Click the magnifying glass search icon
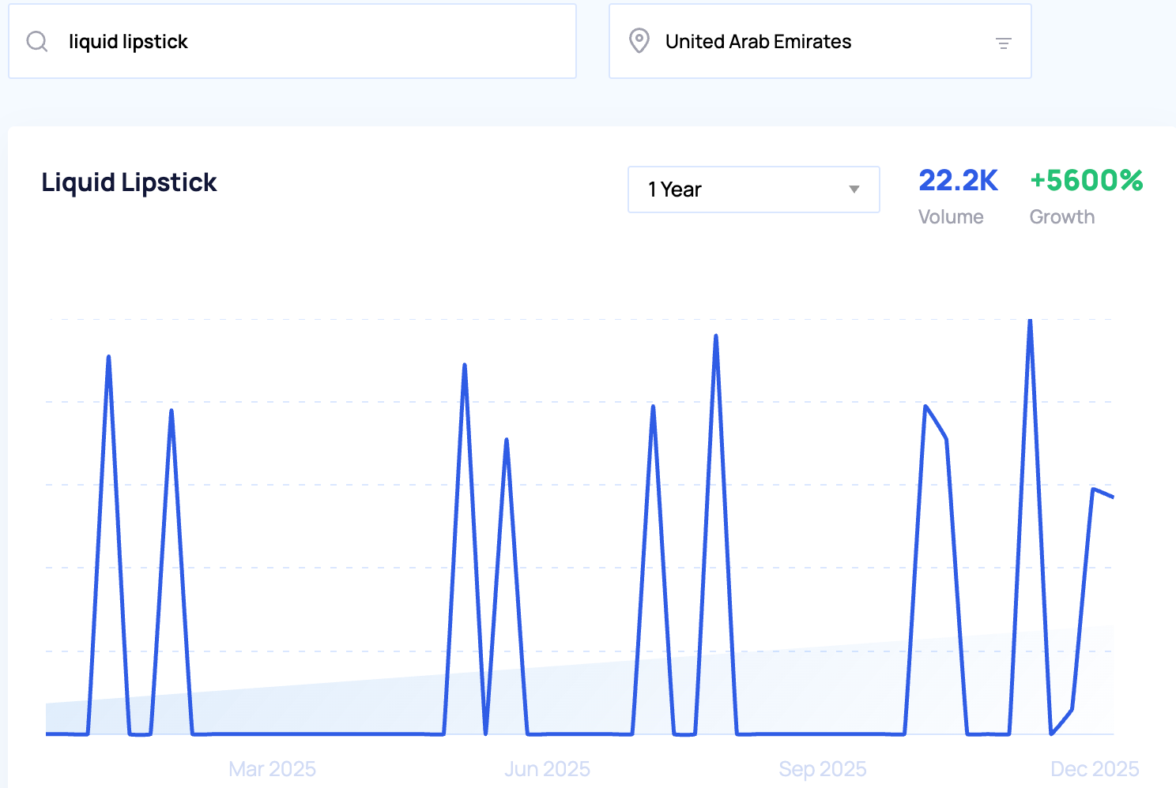The width and height of the screenshot is (1176, 788). 37,41
